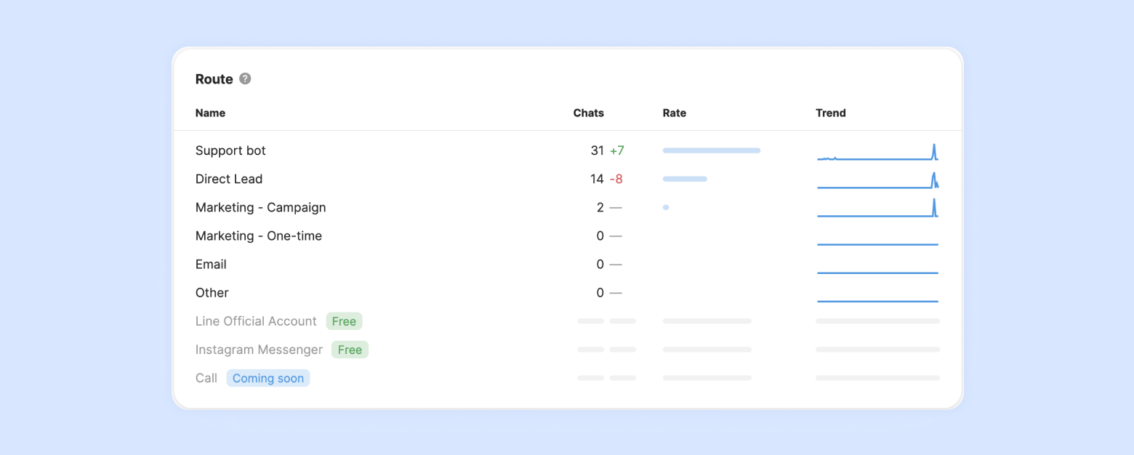Click the Direct Lead rate bar
Screen dimensions: 1134x455
[x=685, y=179]
